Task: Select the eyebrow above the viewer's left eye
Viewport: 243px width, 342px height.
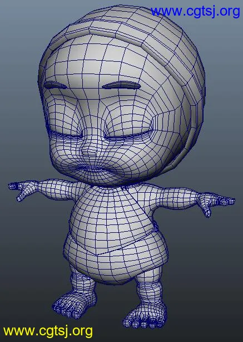Action: 55,86
